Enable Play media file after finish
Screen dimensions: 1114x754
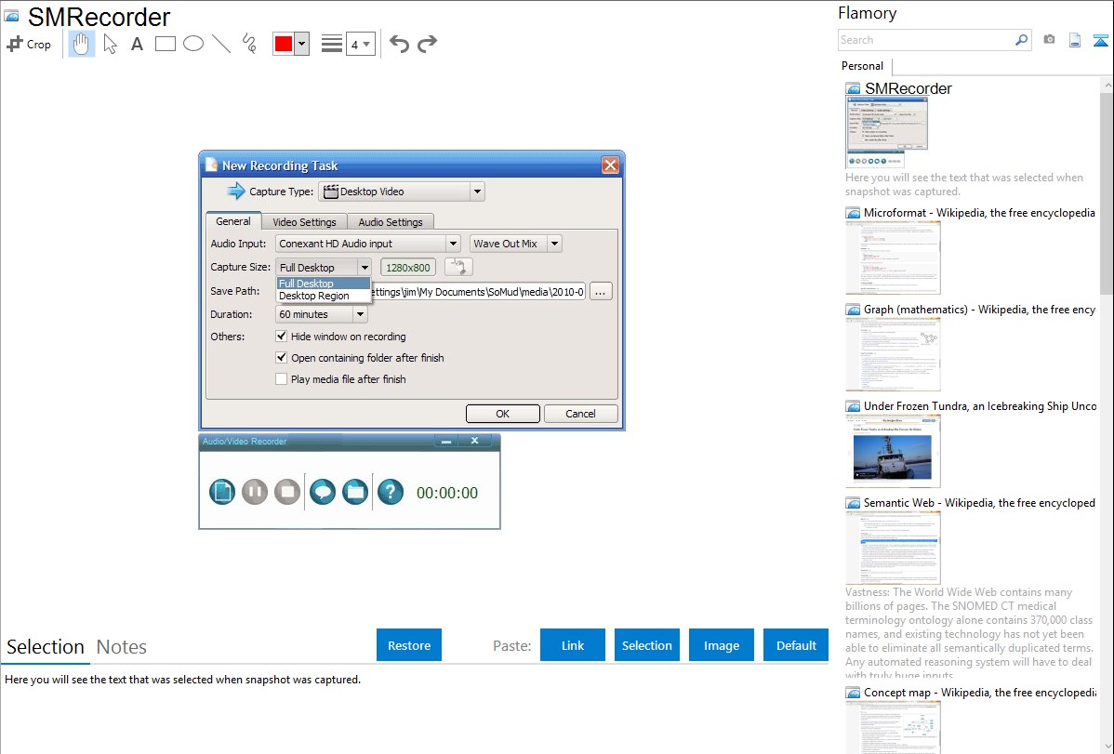[x=282, y=378]
